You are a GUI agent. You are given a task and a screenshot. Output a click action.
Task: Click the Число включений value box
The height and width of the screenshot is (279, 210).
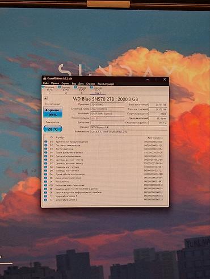click(x=158, y=118)
